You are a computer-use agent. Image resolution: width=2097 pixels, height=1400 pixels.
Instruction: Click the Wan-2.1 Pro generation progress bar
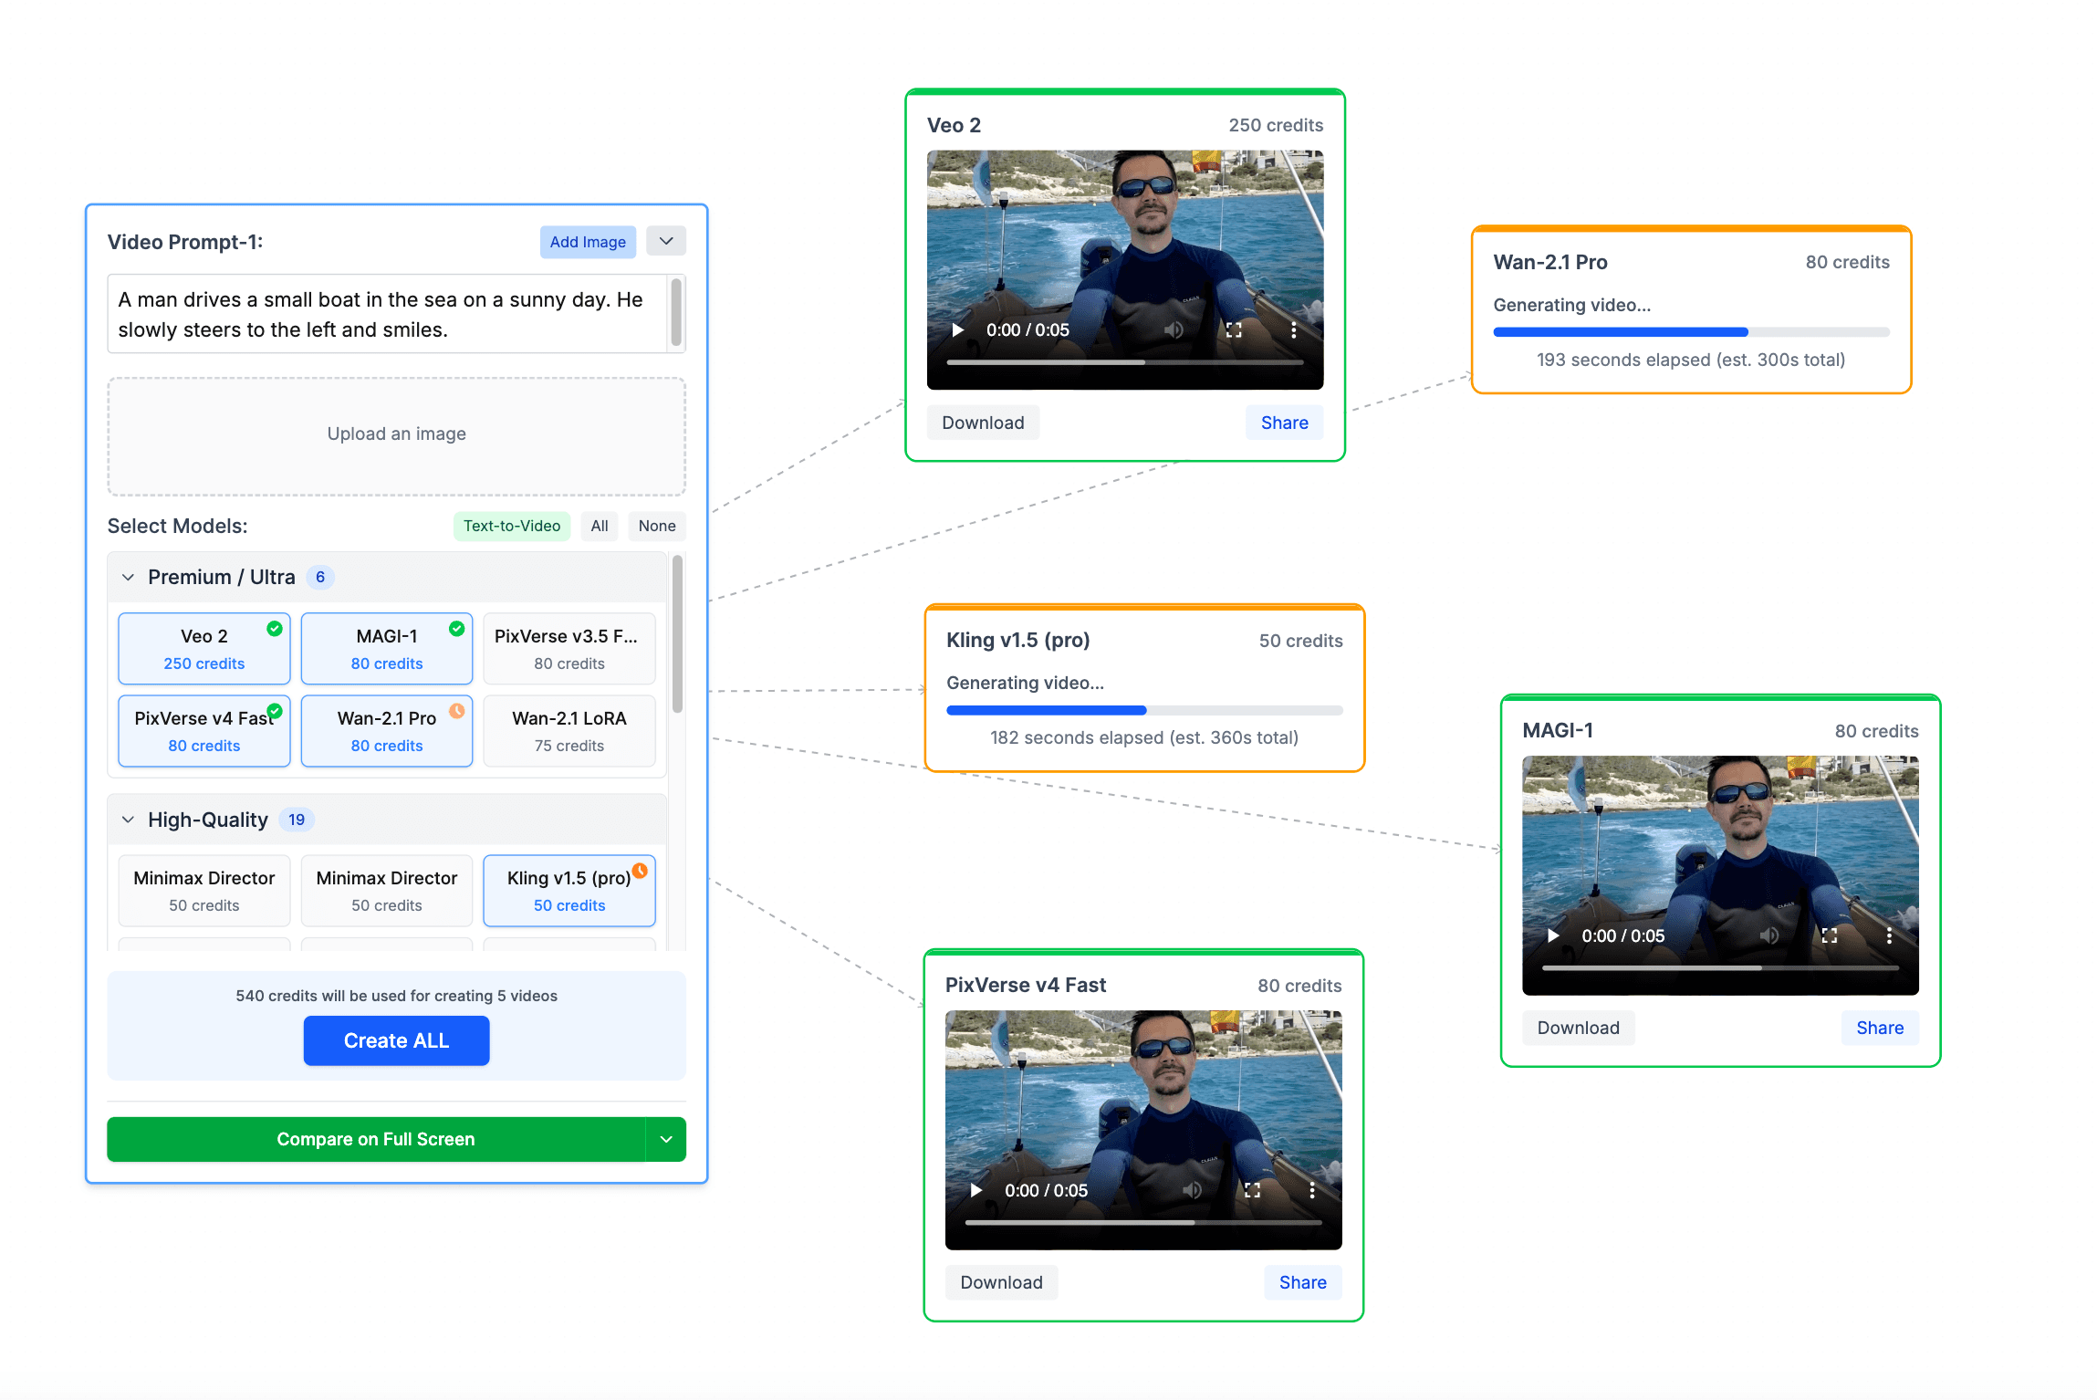[x=1691, y=332]
